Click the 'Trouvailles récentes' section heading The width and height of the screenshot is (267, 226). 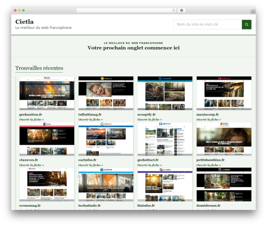pos(39,68)
